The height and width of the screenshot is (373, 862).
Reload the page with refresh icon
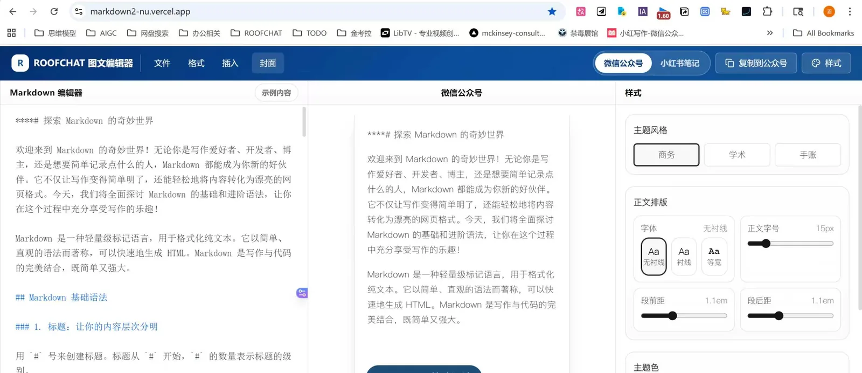click(54, 11)
